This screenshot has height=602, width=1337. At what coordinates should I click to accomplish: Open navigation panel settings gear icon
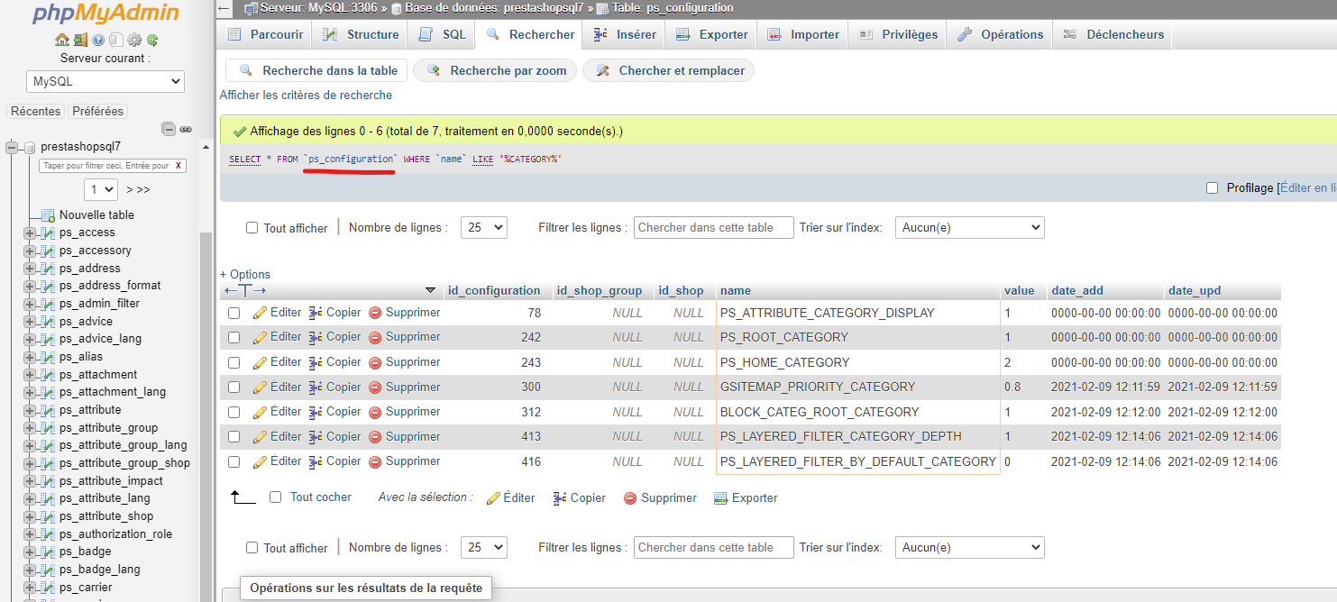click(134, 40)
